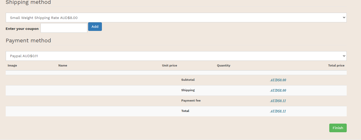This screenshot has width=361, height=140.
Task: Click the Name column header
Action: pyautogui.click(x=63, y=65)
